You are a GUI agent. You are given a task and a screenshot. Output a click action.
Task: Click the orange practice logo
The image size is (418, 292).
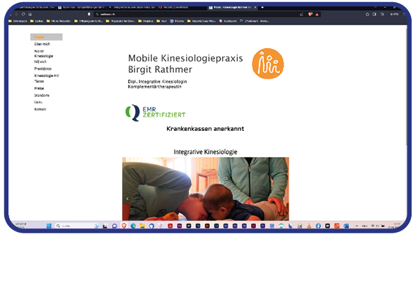[268, 64]
